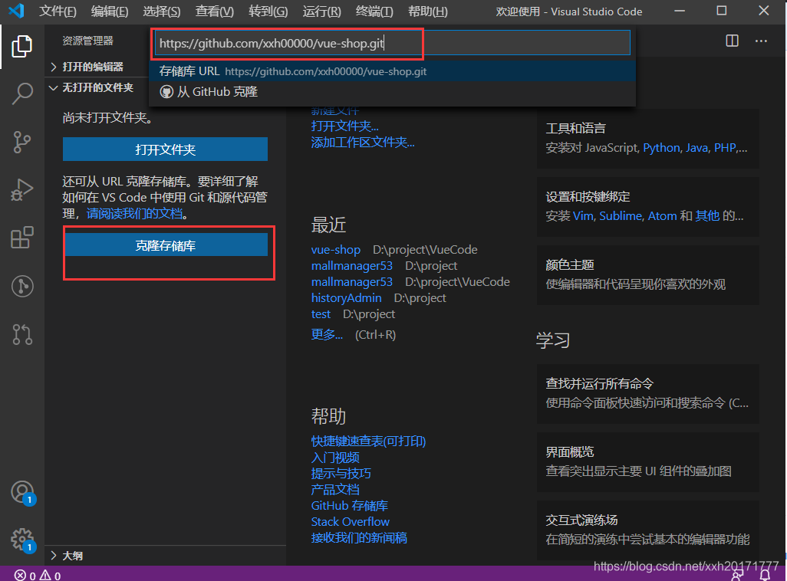Open the Stack Overflow link
This screenshot has height=581, width=787.
(351, 521)
